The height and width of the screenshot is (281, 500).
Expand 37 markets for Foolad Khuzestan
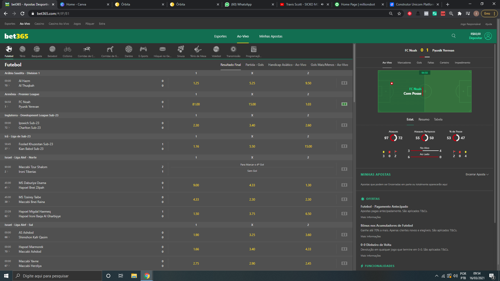[x=7, y=149]
